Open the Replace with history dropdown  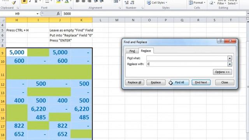[230, 64]
